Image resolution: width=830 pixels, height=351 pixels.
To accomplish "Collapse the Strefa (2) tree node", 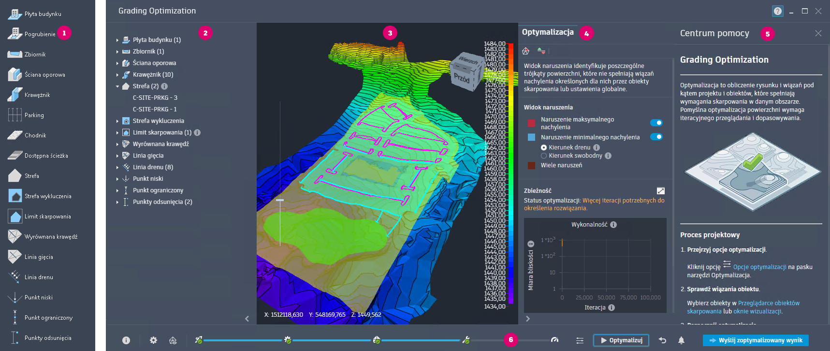I will [117, 86].
